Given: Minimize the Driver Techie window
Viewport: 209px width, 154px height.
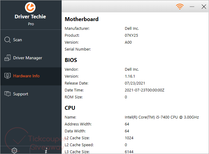Looking at the screenshot, I should point(192,7).
